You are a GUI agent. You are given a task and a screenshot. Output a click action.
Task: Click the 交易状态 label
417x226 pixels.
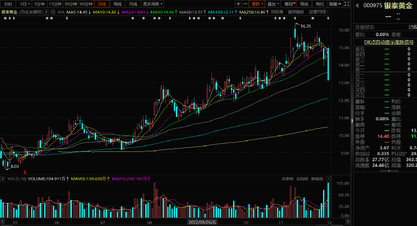pyautogui.click(x=365, y=27)
